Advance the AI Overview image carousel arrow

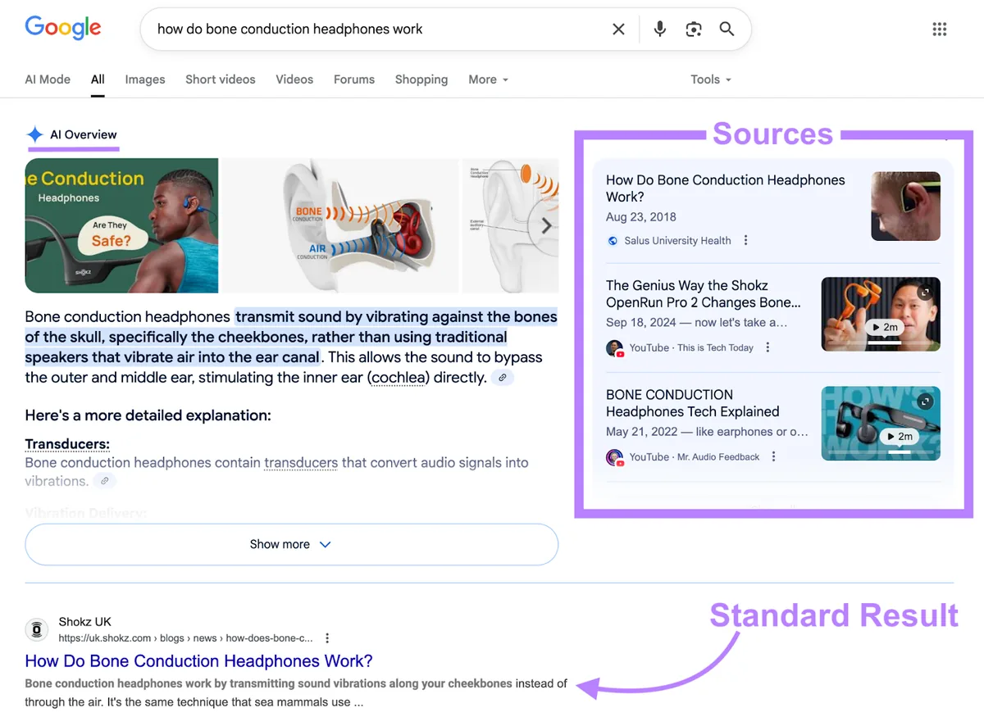[x=546, y=225]
